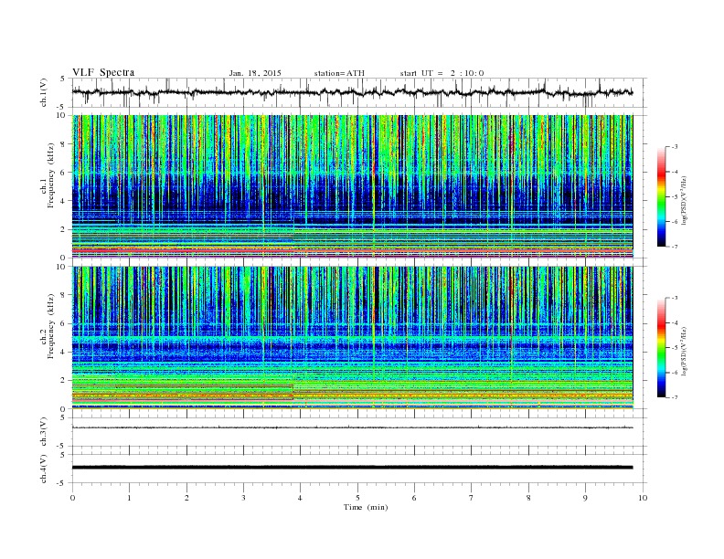Click the time axis tick "5"
Screen dimensions: 724x559
click(x=357, y=498)
